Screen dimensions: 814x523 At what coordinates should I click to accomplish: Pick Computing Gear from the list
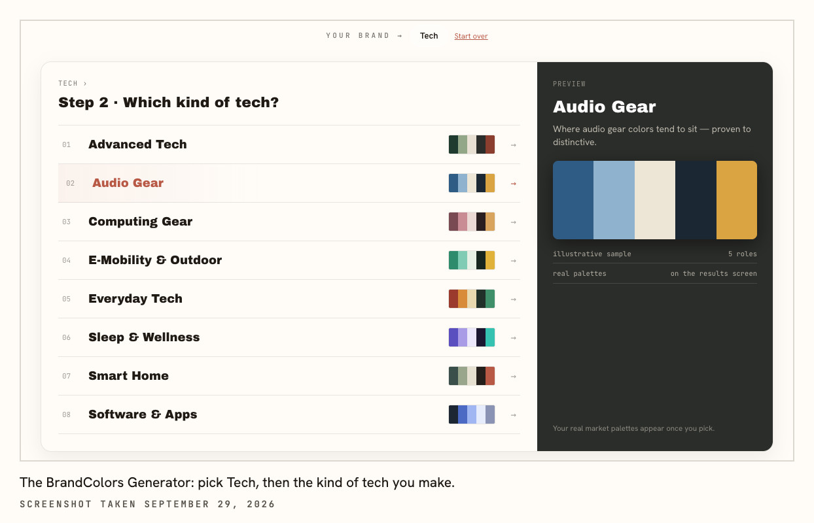(x=289, y=222)
